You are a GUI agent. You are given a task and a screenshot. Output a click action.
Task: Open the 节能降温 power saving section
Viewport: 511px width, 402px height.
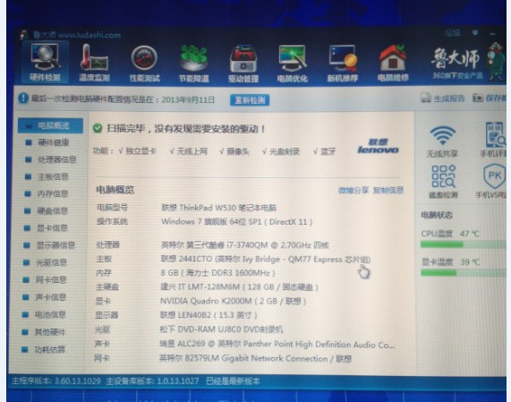point(194,64)
